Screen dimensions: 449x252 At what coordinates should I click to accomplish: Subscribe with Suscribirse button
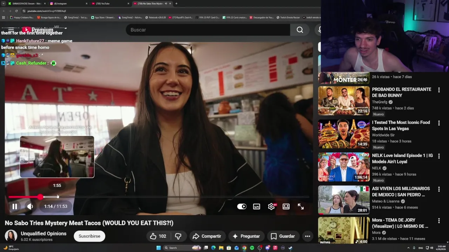89,236
